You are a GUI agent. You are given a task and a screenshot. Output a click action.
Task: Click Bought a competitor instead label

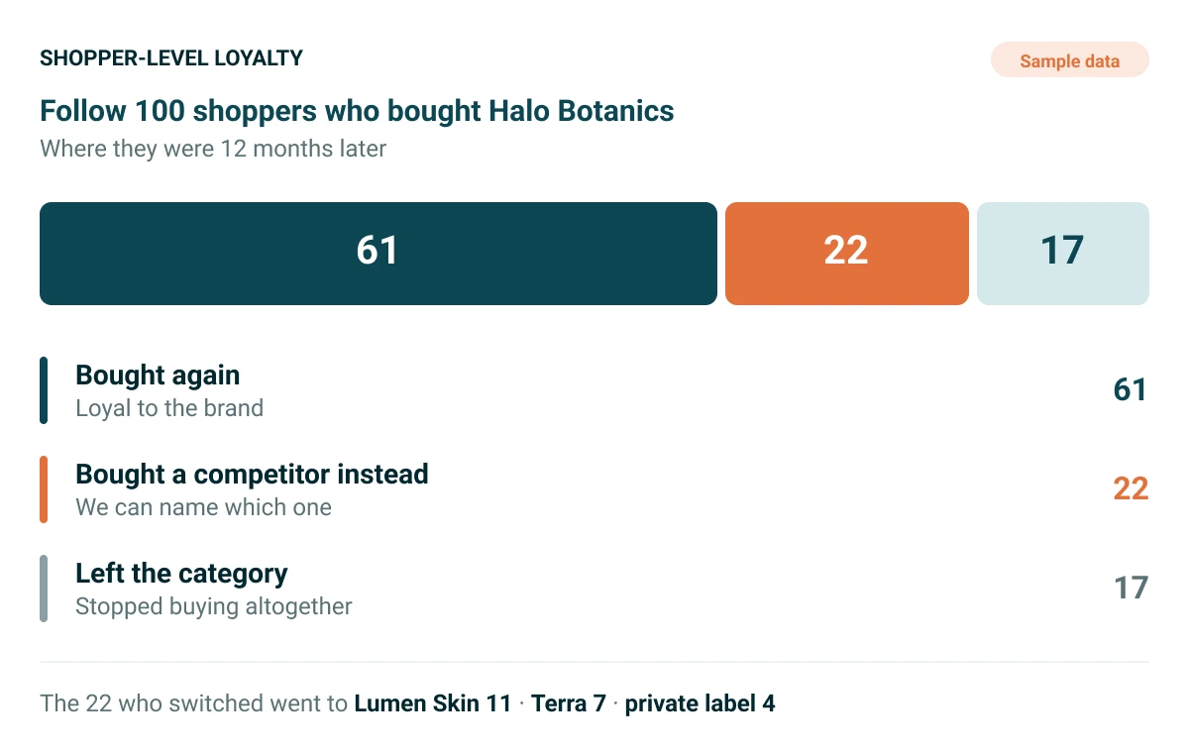tap(252, 475)
